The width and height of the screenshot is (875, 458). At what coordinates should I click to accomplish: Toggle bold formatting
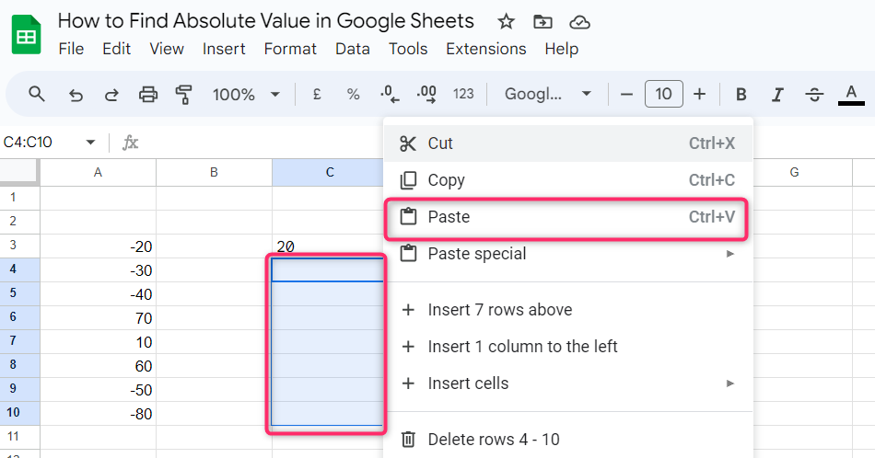click(741, 94)
